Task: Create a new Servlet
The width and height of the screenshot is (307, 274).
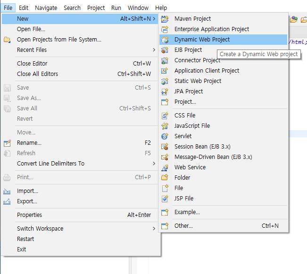Action: [223, 136]
